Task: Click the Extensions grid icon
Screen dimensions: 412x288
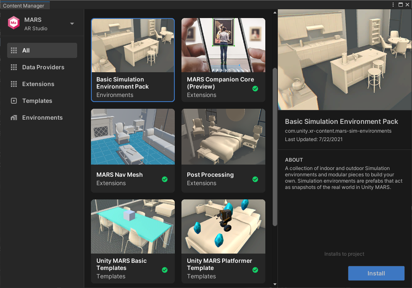Action: (14, 84)
